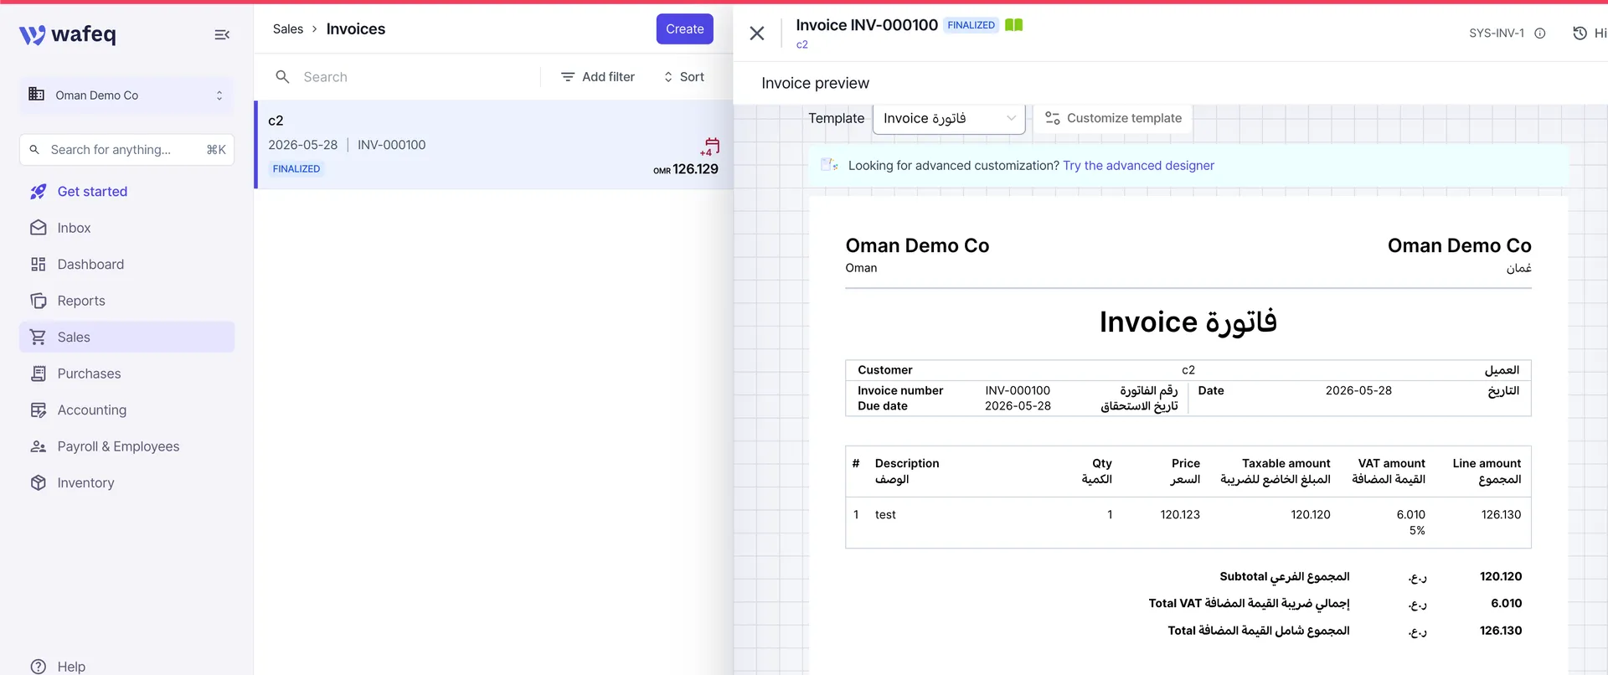This screenshot has width=1608, height=675.
Task: Open the Oman Demo Co company switcher
Action: click(x=126, y=95)
